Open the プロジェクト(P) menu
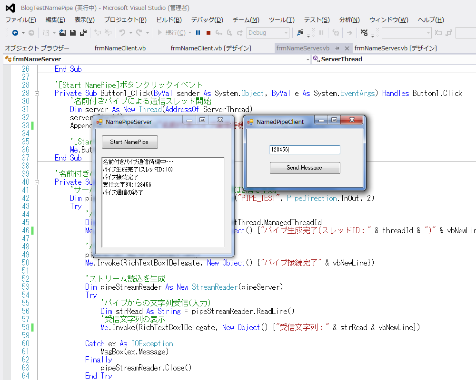 click(125, 20)
